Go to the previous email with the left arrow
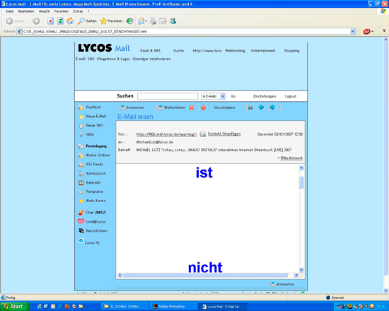Screen dimensions: 389x311 [261, 107]
